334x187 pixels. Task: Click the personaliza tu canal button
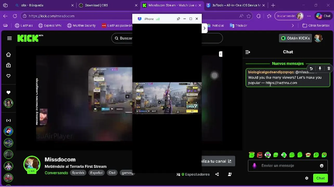point(218,161)
